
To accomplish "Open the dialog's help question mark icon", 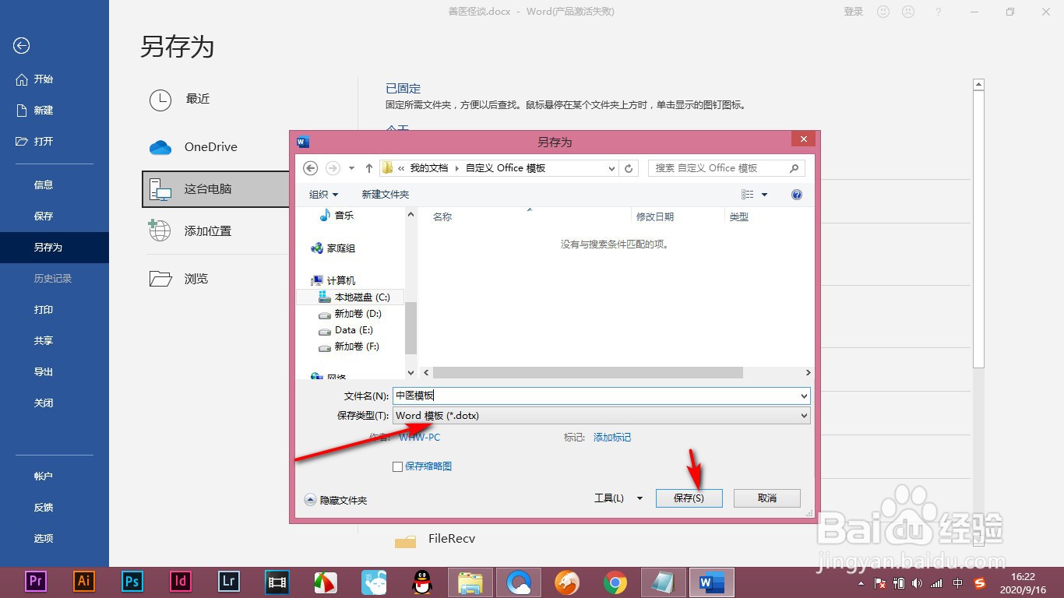I will click(x=796, y=194).
